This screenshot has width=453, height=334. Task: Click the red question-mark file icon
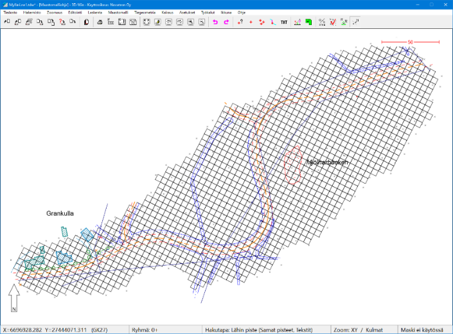click(62, 22)
